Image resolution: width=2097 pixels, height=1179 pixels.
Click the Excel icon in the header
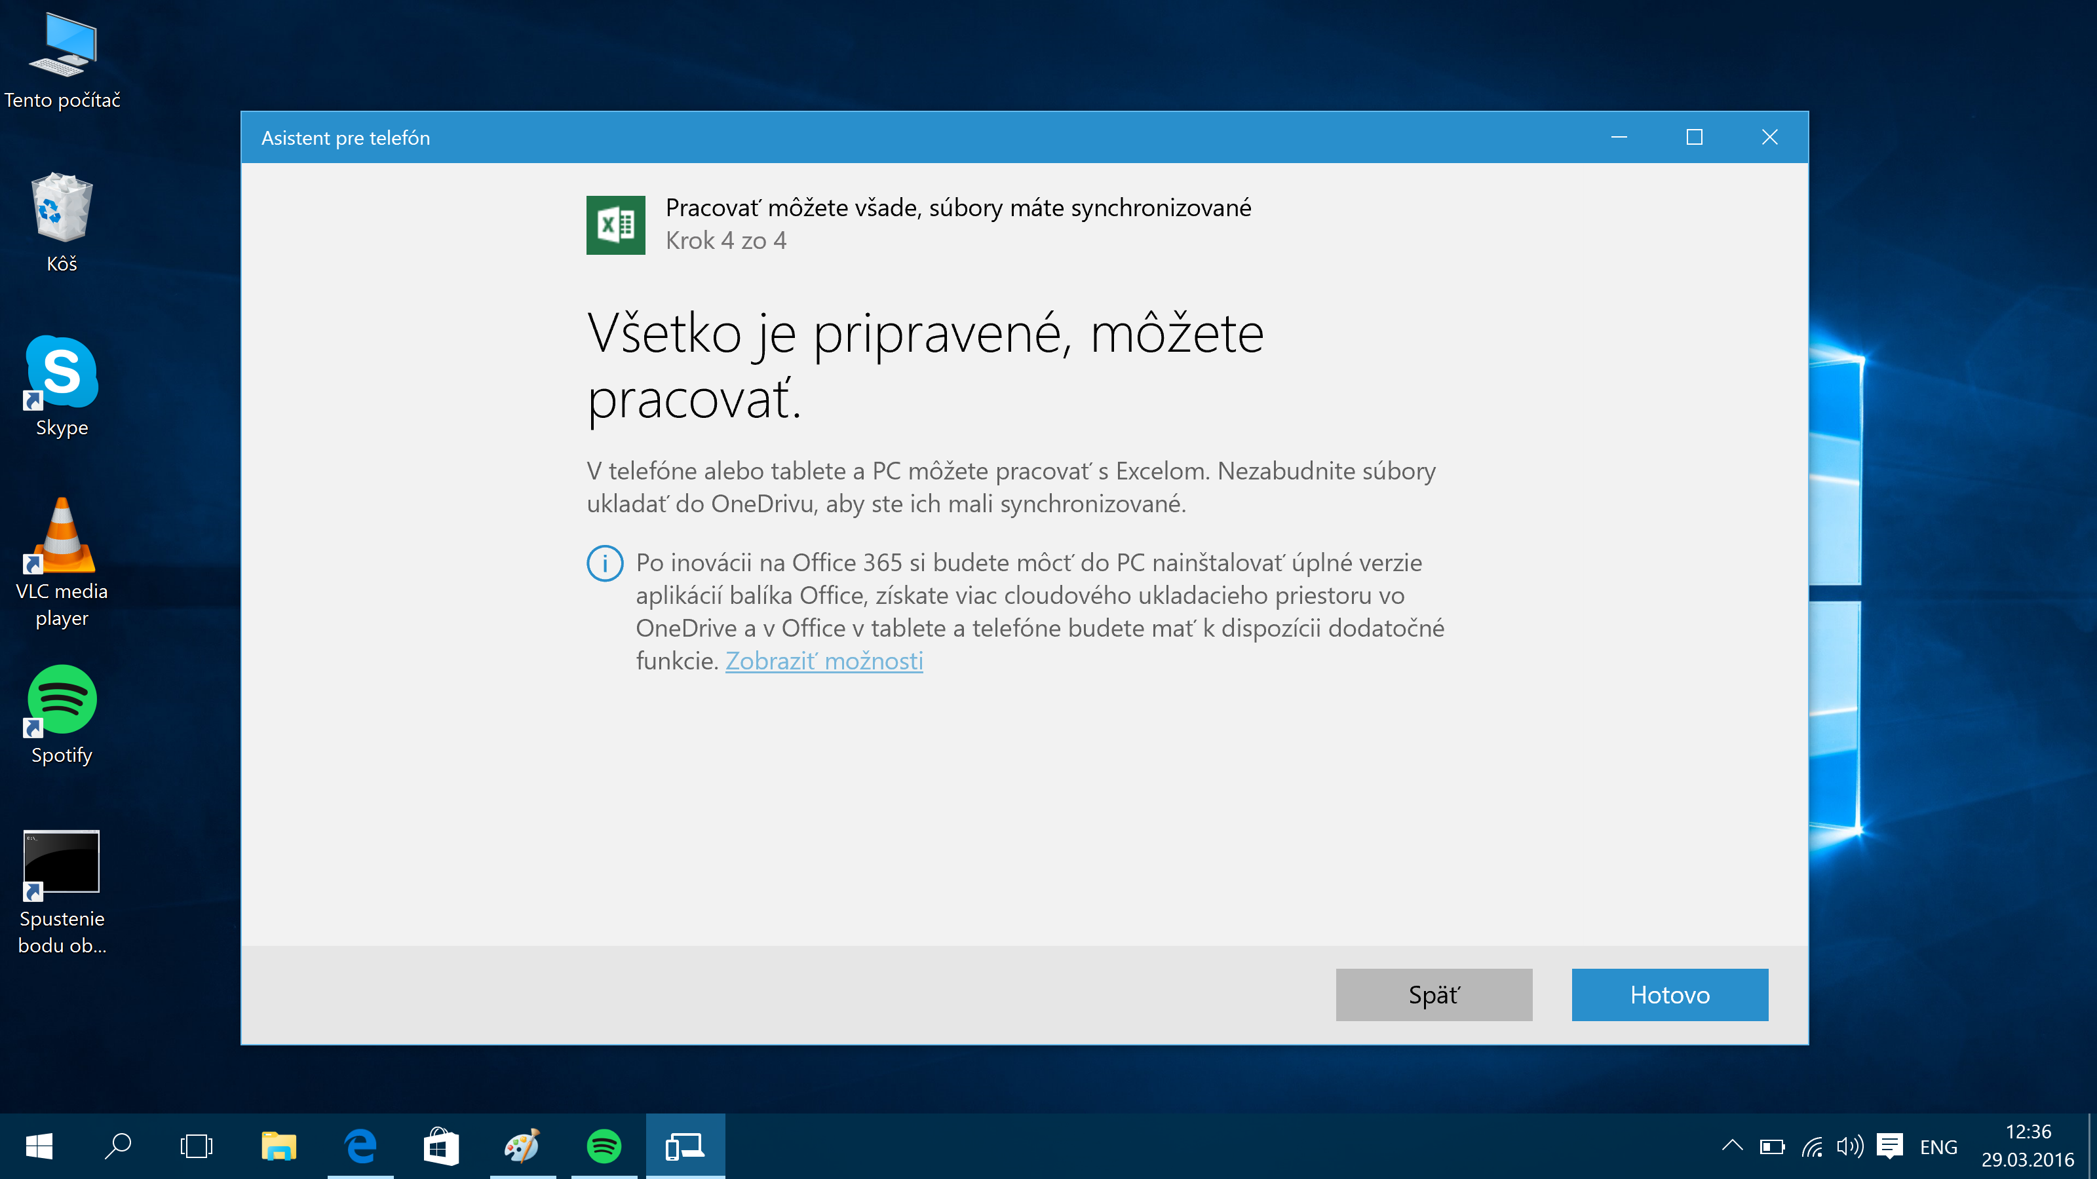tap(615, 225)
